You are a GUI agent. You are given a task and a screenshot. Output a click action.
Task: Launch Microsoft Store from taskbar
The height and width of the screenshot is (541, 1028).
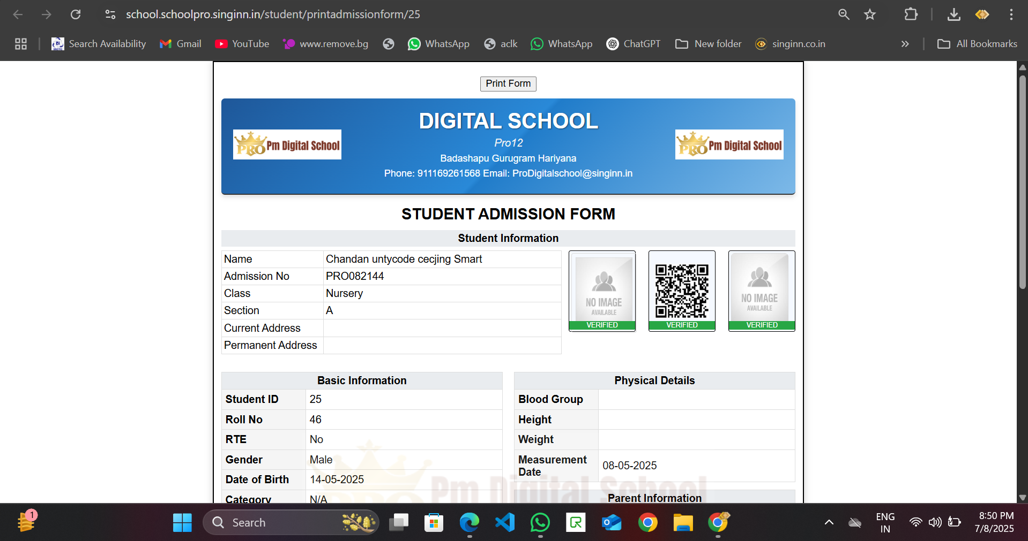(x=434, y=522)
